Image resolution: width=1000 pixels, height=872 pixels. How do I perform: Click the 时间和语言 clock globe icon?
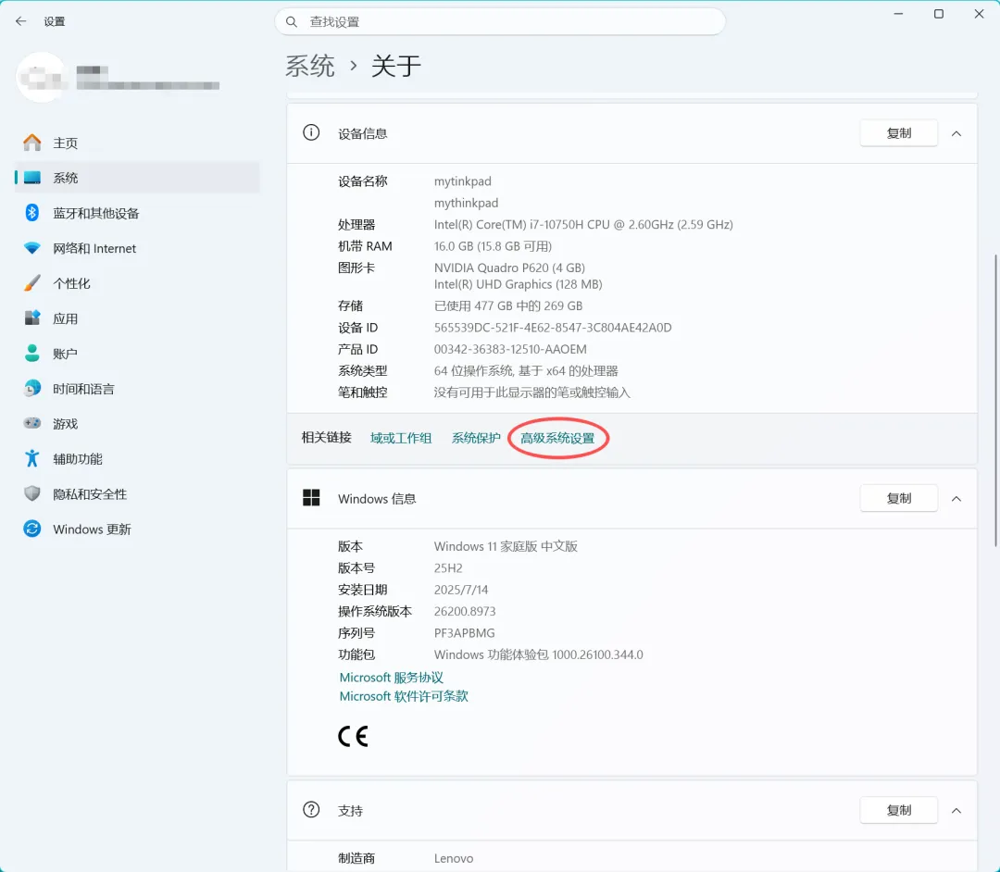coord(31,388)
